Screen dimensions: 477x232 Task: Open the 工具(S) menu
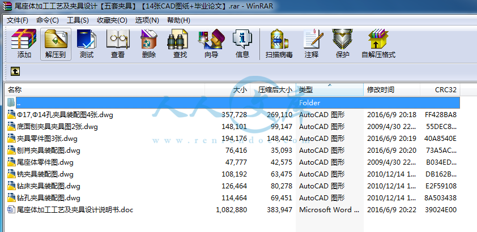coord(78,20)
